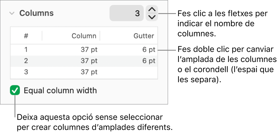Viewport: 280px width, 133px height.
Task: Click the 6 pt gutter of row 2
Action: (x=149, y=61)
